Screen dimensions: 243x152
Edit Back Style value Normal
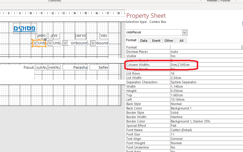[x=207, y=104]
